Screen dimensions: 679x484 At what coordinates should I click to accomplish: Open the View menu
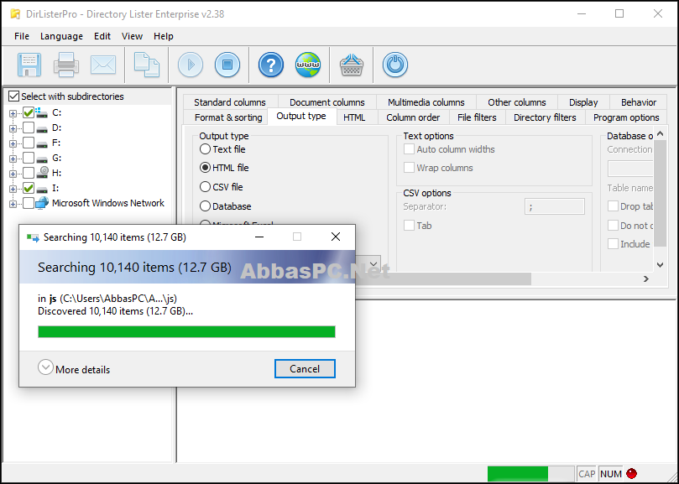pos(132,36)
